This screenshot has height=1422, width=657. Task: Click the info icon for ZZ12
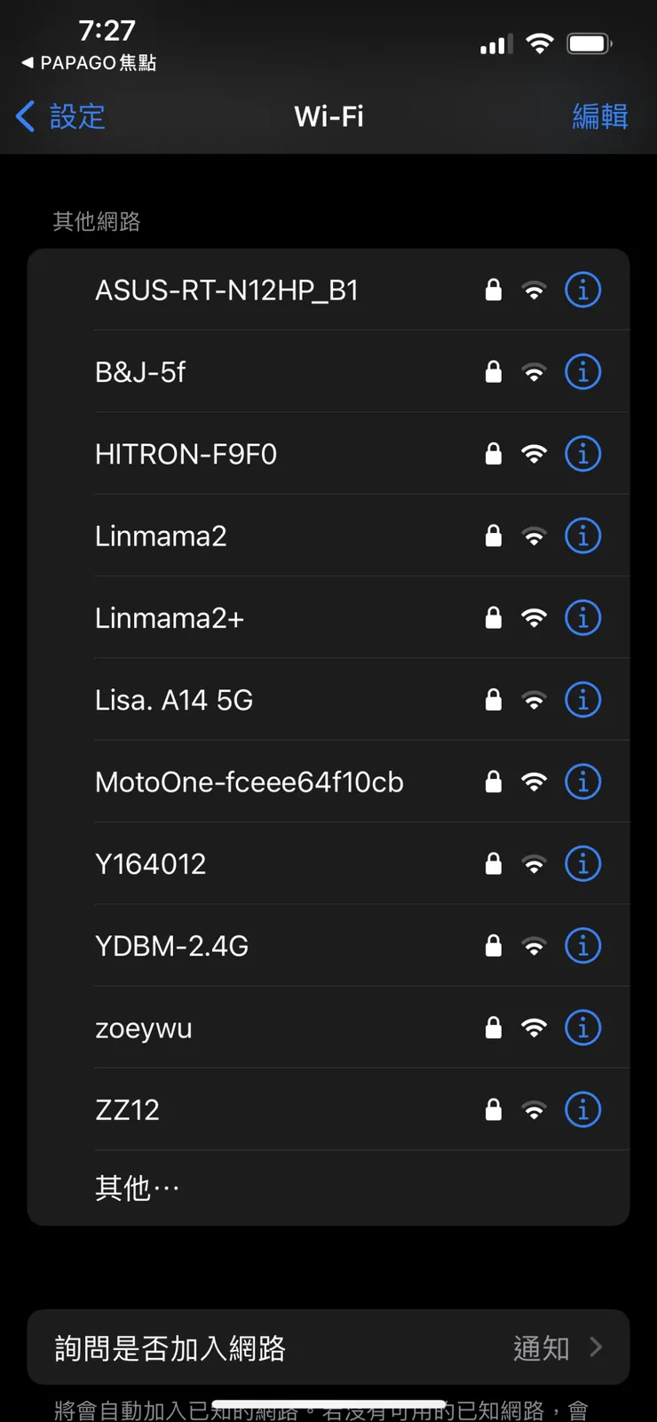[x=582, y=1110]
